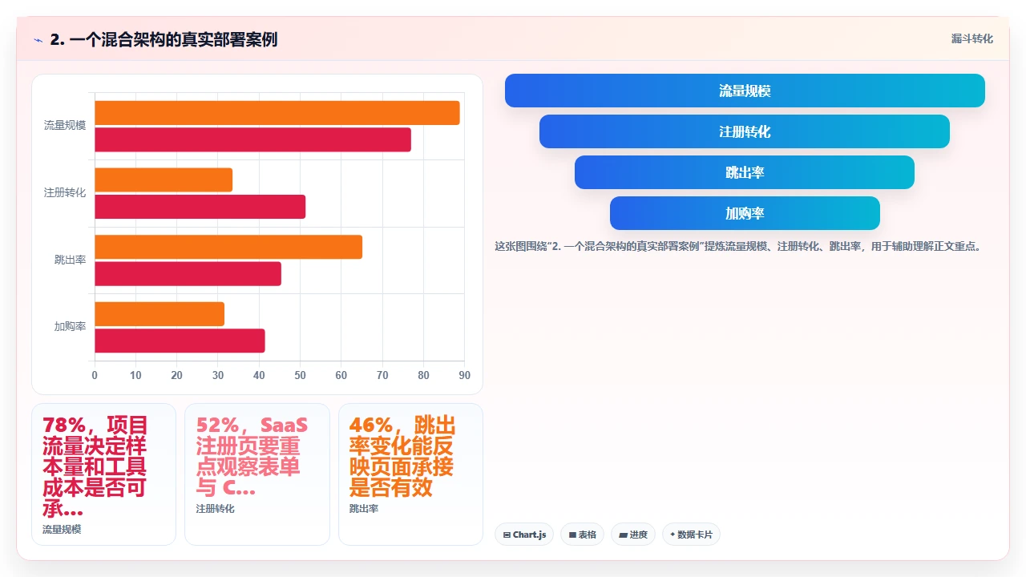The width and height of the screenshot is (1026, 577).
Task: Click the 数据卡片 chip
Action: pos(691,535)
